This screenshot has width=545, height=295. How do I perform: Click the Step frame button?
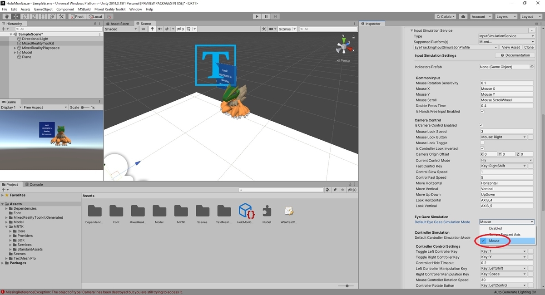coord(276,16)
